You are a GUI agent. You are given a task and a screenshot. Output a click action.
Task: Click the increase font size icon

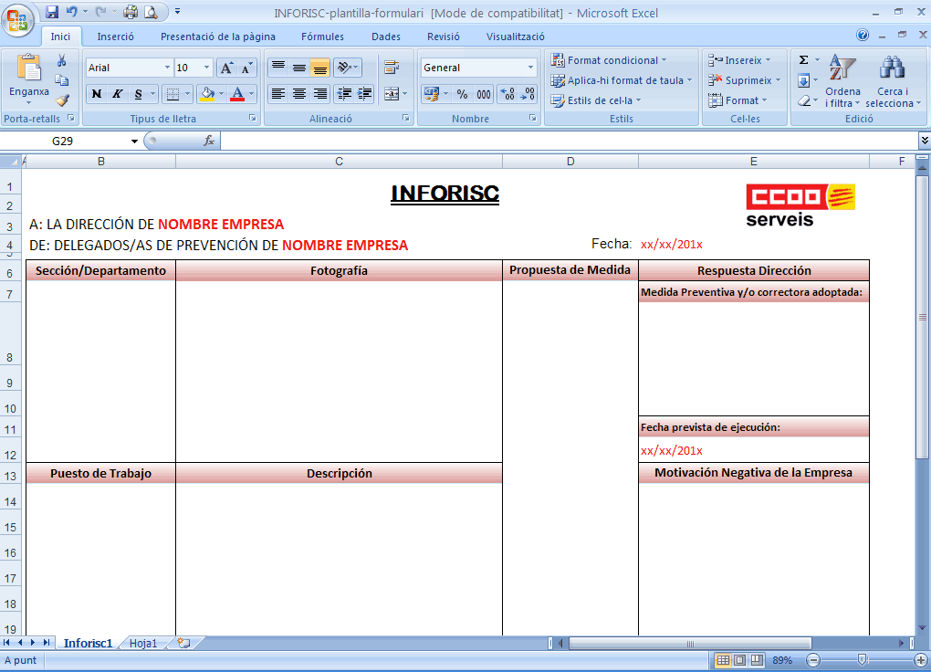(226, 68)
